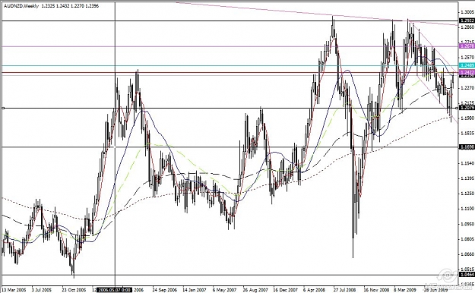This screenshot has height=293, width=475.
Task: Click the 24 Sep 2006 date label
Action: pos(164,290)
